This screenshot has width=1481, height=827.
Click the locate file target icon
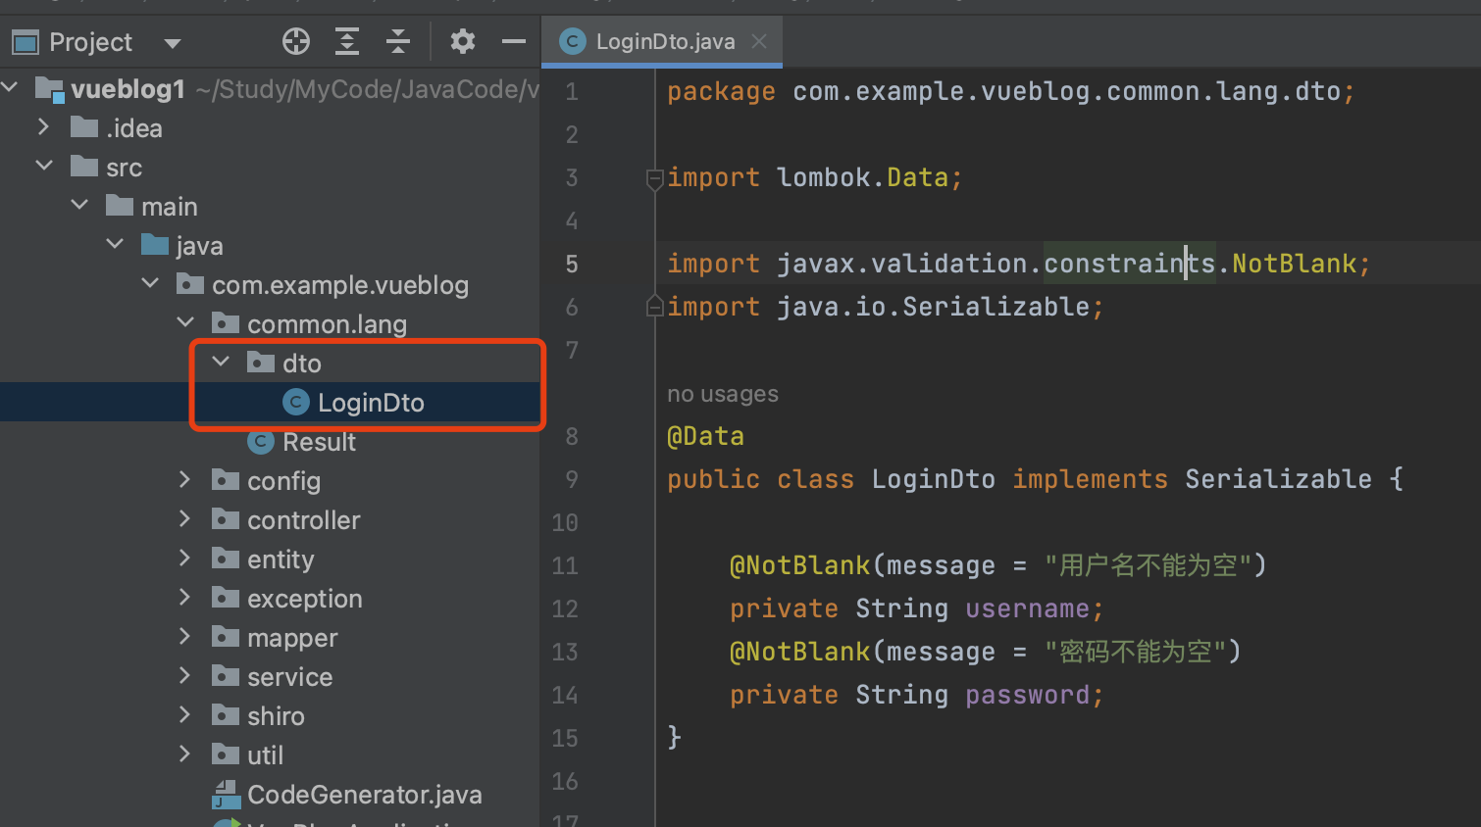295,41
